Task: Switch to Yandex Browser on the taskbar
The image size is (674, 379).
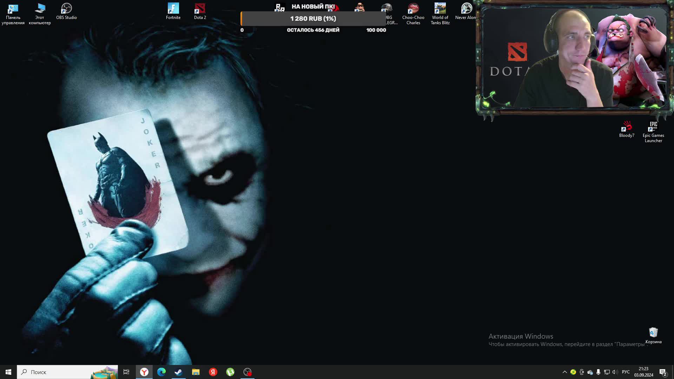Action: click(x=144, y=372)
